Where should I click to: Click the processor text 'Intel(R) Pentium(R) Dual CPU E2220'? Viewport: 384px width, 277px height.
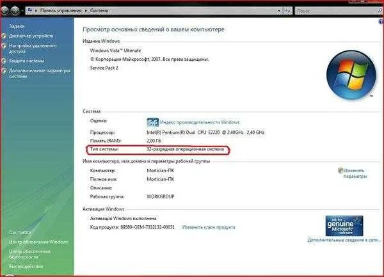point(183,132)
